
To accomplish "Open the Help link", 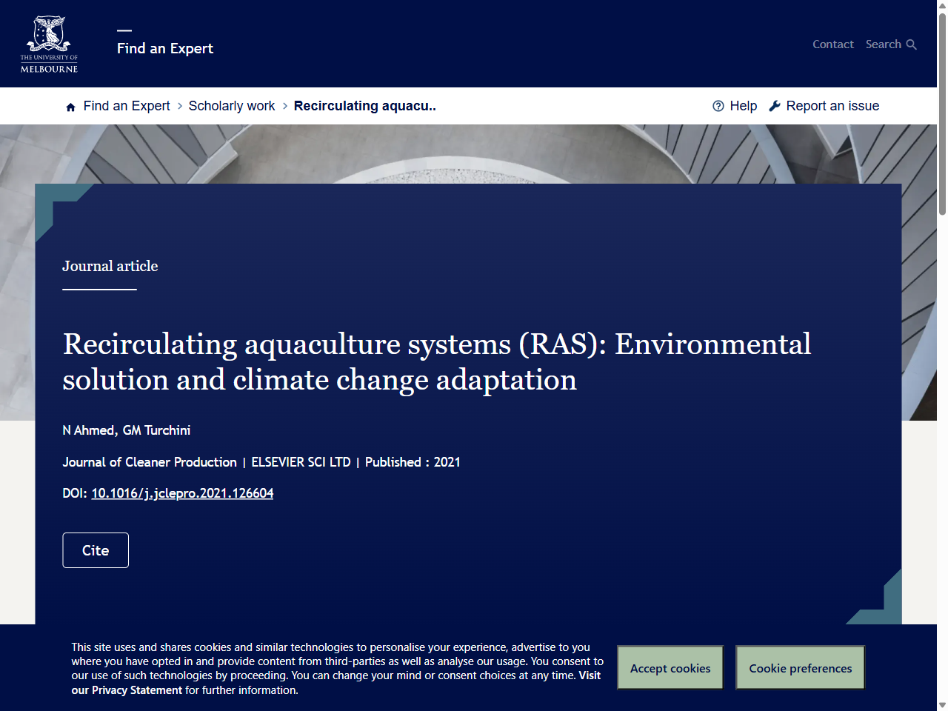I will click(x=744, y=106).
